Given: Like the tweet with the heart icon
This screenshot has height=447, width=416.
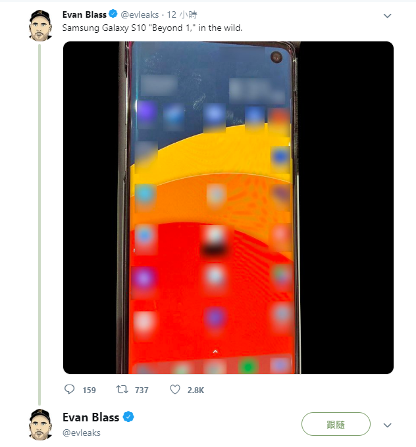Looking at the screenshot, I should (x=175, y=390).
